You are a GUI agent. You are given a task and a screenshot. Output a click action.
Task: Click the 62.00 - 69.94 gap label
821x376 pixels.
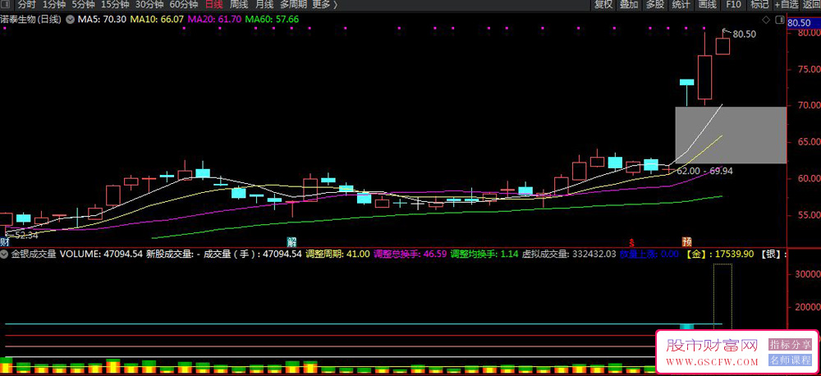click(x=704, y=172)
